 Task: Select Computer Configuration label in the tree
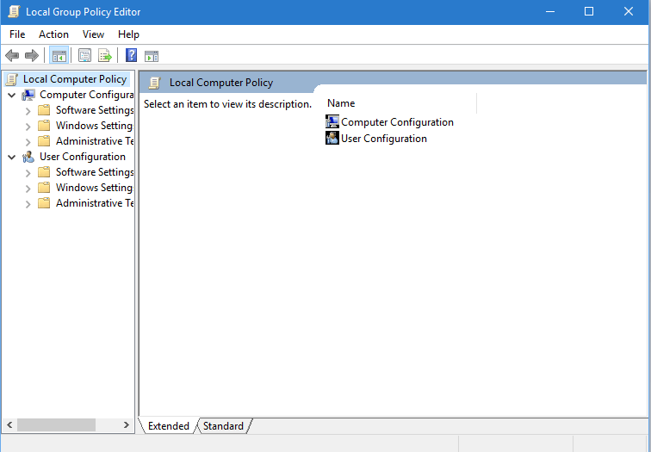(86, 95)
